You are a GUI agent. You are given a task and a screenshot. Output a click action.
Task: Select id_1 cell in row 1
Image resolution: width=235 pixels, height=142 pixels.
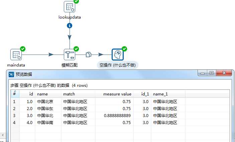pyautogui.click(x=142, y=101)
